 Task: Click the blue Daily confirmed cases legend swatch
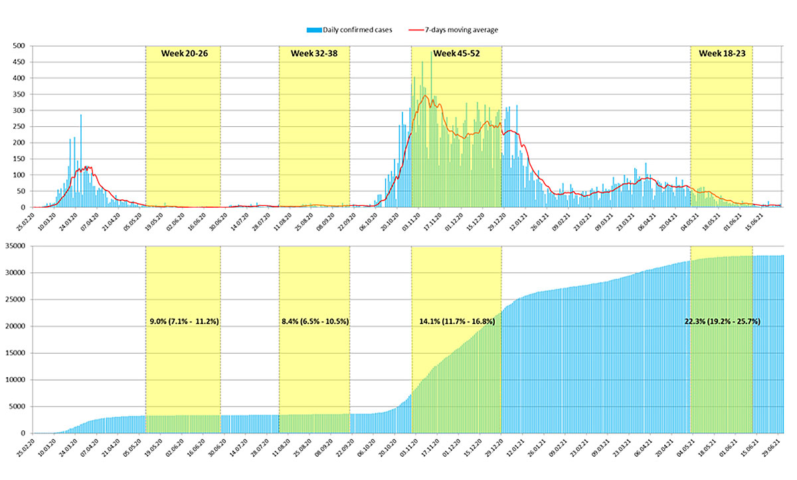pyautogui.click(x=312, y=30)
